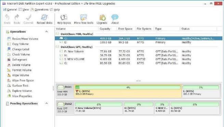Image resolution: width=224 pixels, height=127 pixels.
Task: Collapse the Pending Operations chevron
Action: pyautogui.click(x=47, y=104)
